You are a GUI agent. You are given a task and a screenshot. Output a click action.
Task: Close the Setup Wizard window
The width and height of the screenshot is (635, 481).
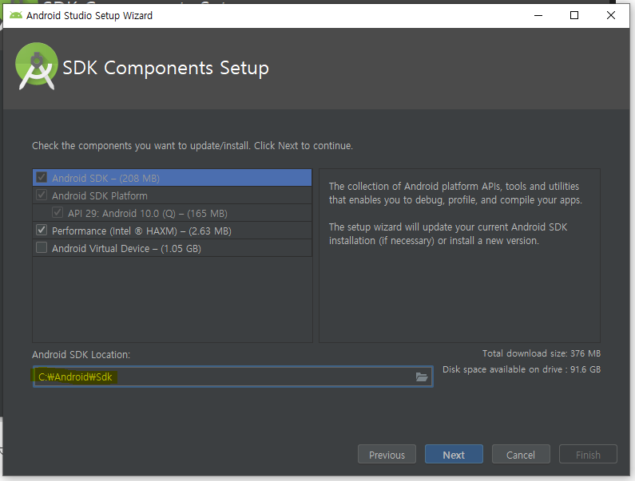[x=611, y=15]
